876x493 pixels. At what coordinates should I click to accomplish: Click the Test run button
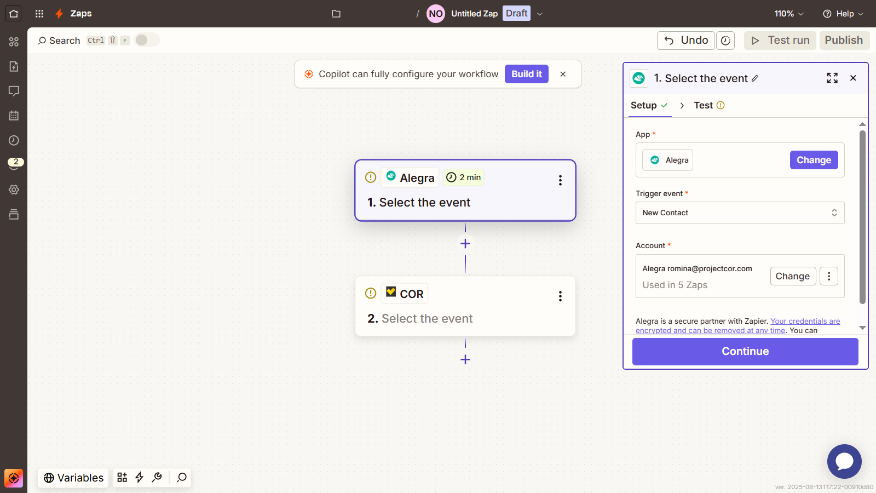(780, 41)
